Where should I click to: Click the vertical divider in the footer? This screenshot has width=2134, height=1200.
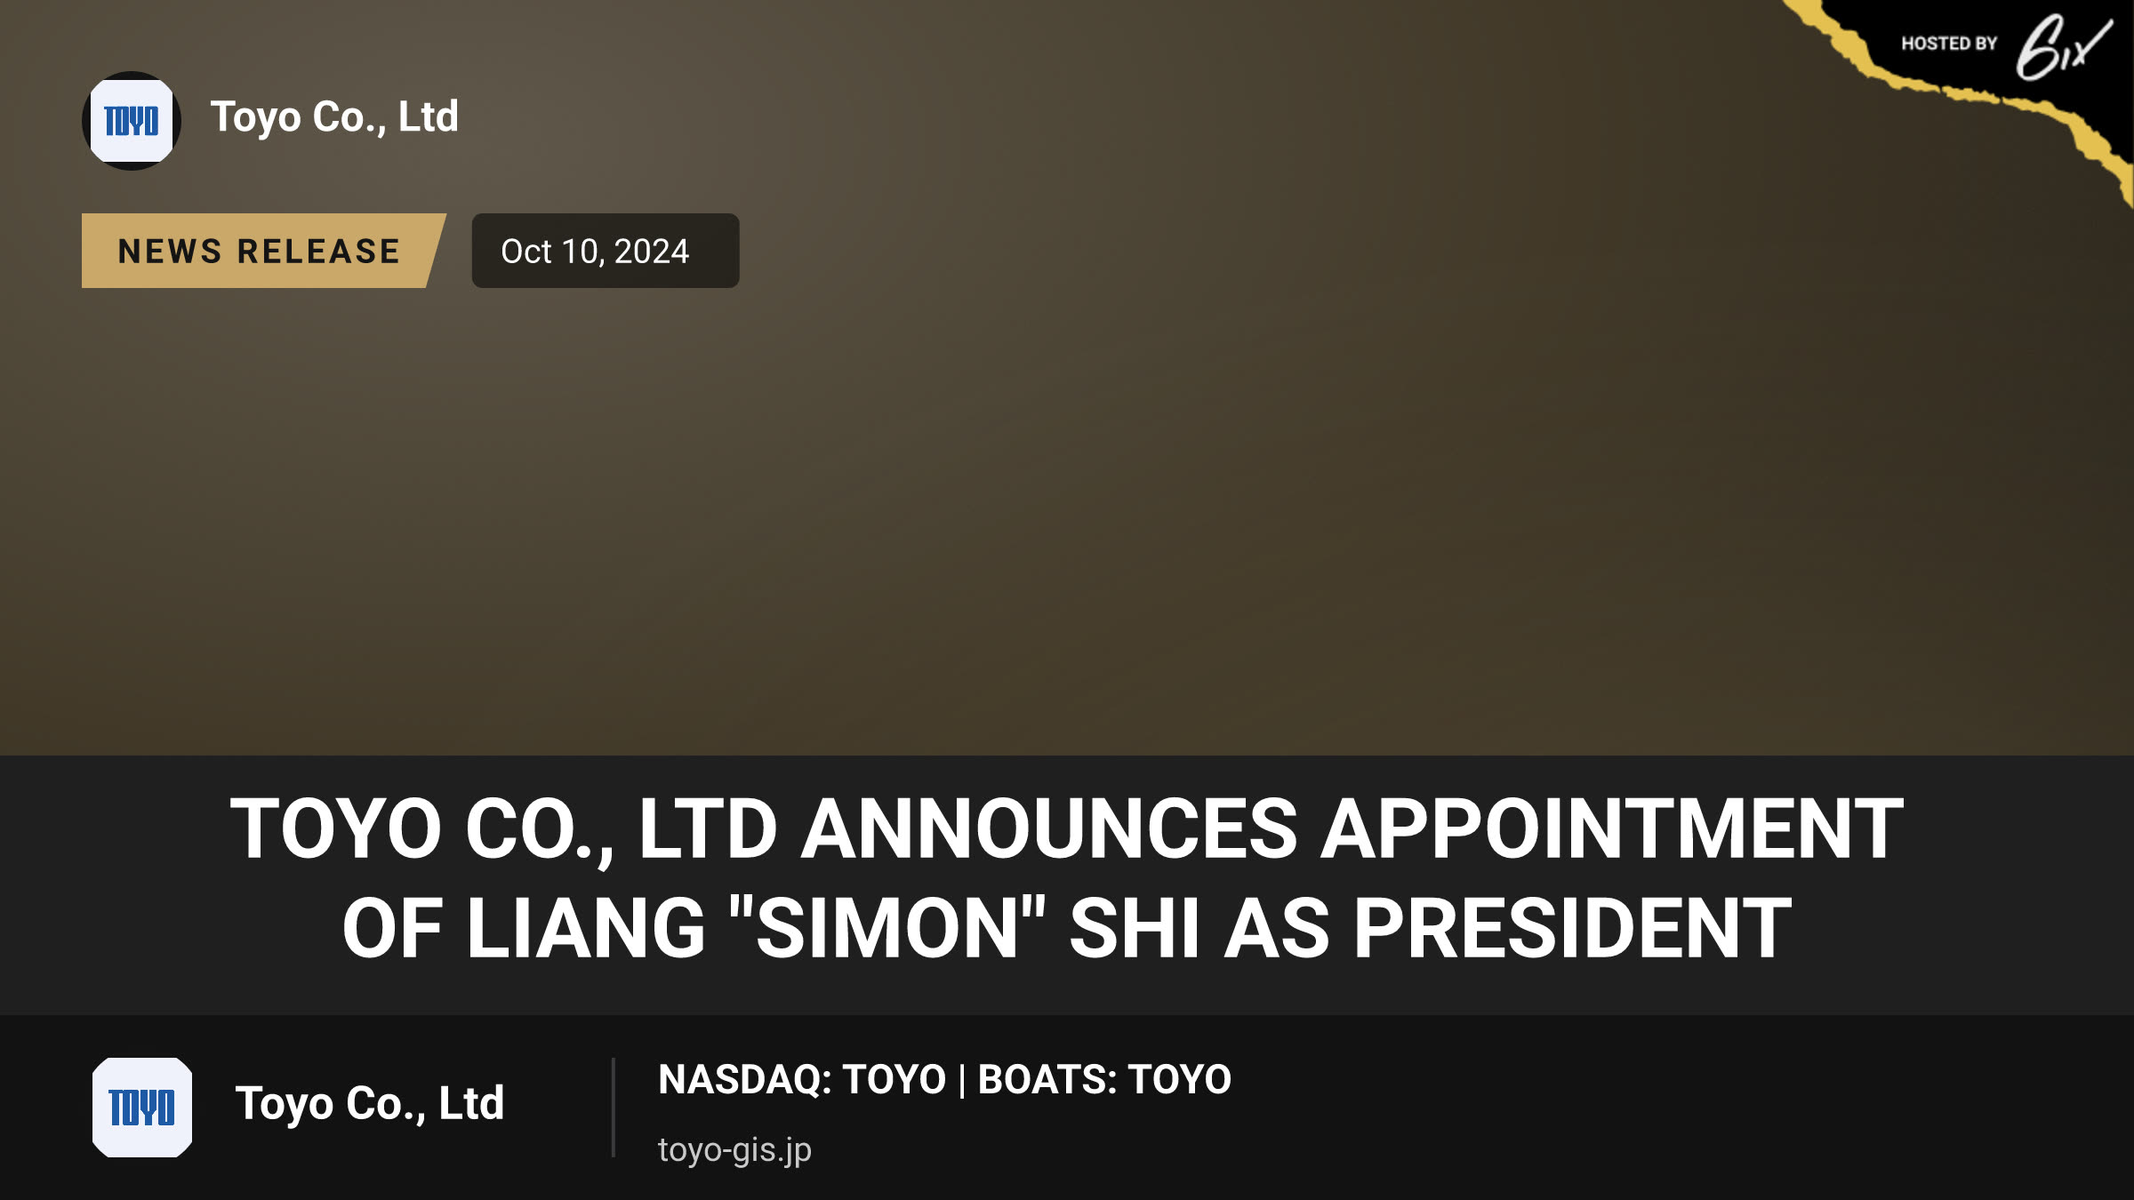pyautogui.click(x=614, y=1108)
